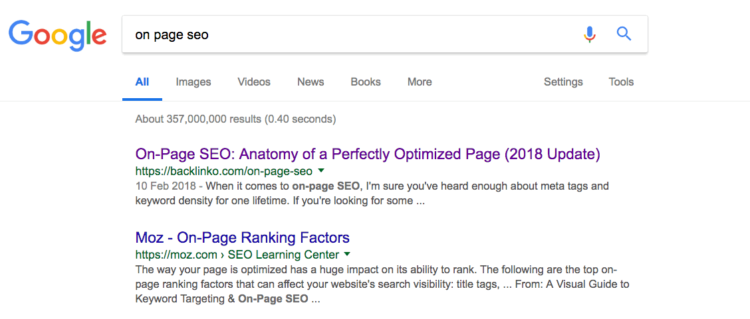Viewport: 750px width, 319px height.
Task: Click the blue magnifying glass search icon
Action: pyautogui.click(x=624, y=34)
